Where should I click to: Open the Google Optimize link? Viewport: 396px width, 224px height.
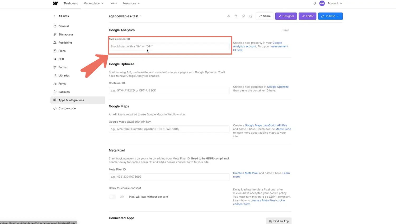click(278, 87)
